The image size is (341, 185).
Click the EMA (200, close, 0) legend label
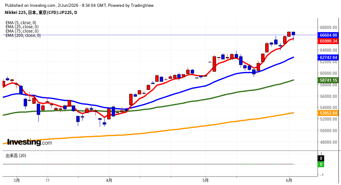coord(23,35)
